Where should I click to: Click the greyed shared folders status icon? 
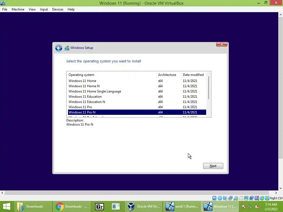(x=241, y=198)
